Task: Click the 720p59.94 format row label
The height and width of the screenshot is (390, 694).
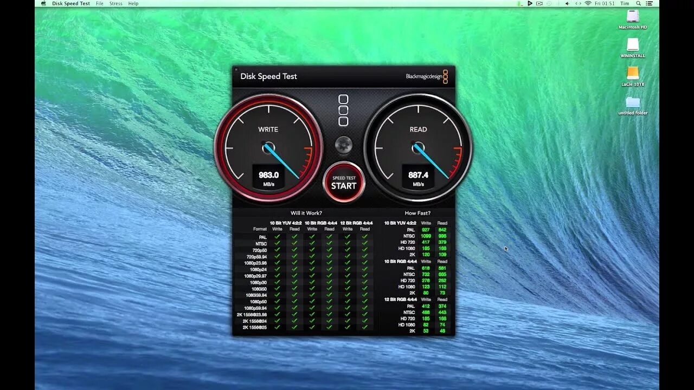Action: [x=257, y=257]
